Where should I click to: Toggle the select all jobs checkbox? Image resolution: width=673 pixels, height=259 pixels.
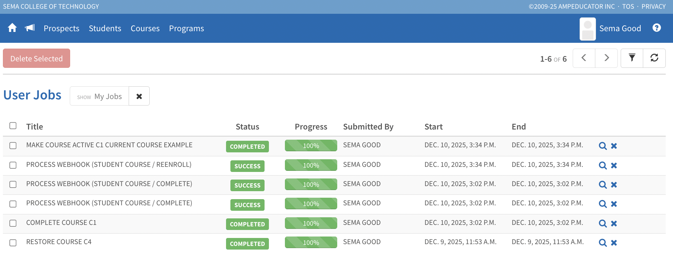click(13, 126)
